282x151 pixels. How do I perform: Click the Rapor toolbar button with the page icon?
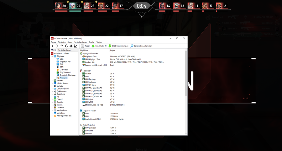tap(86, 46)
